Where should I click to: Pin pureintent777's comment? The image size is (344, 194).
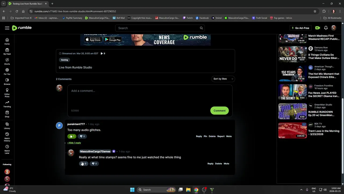click(205, 136)
